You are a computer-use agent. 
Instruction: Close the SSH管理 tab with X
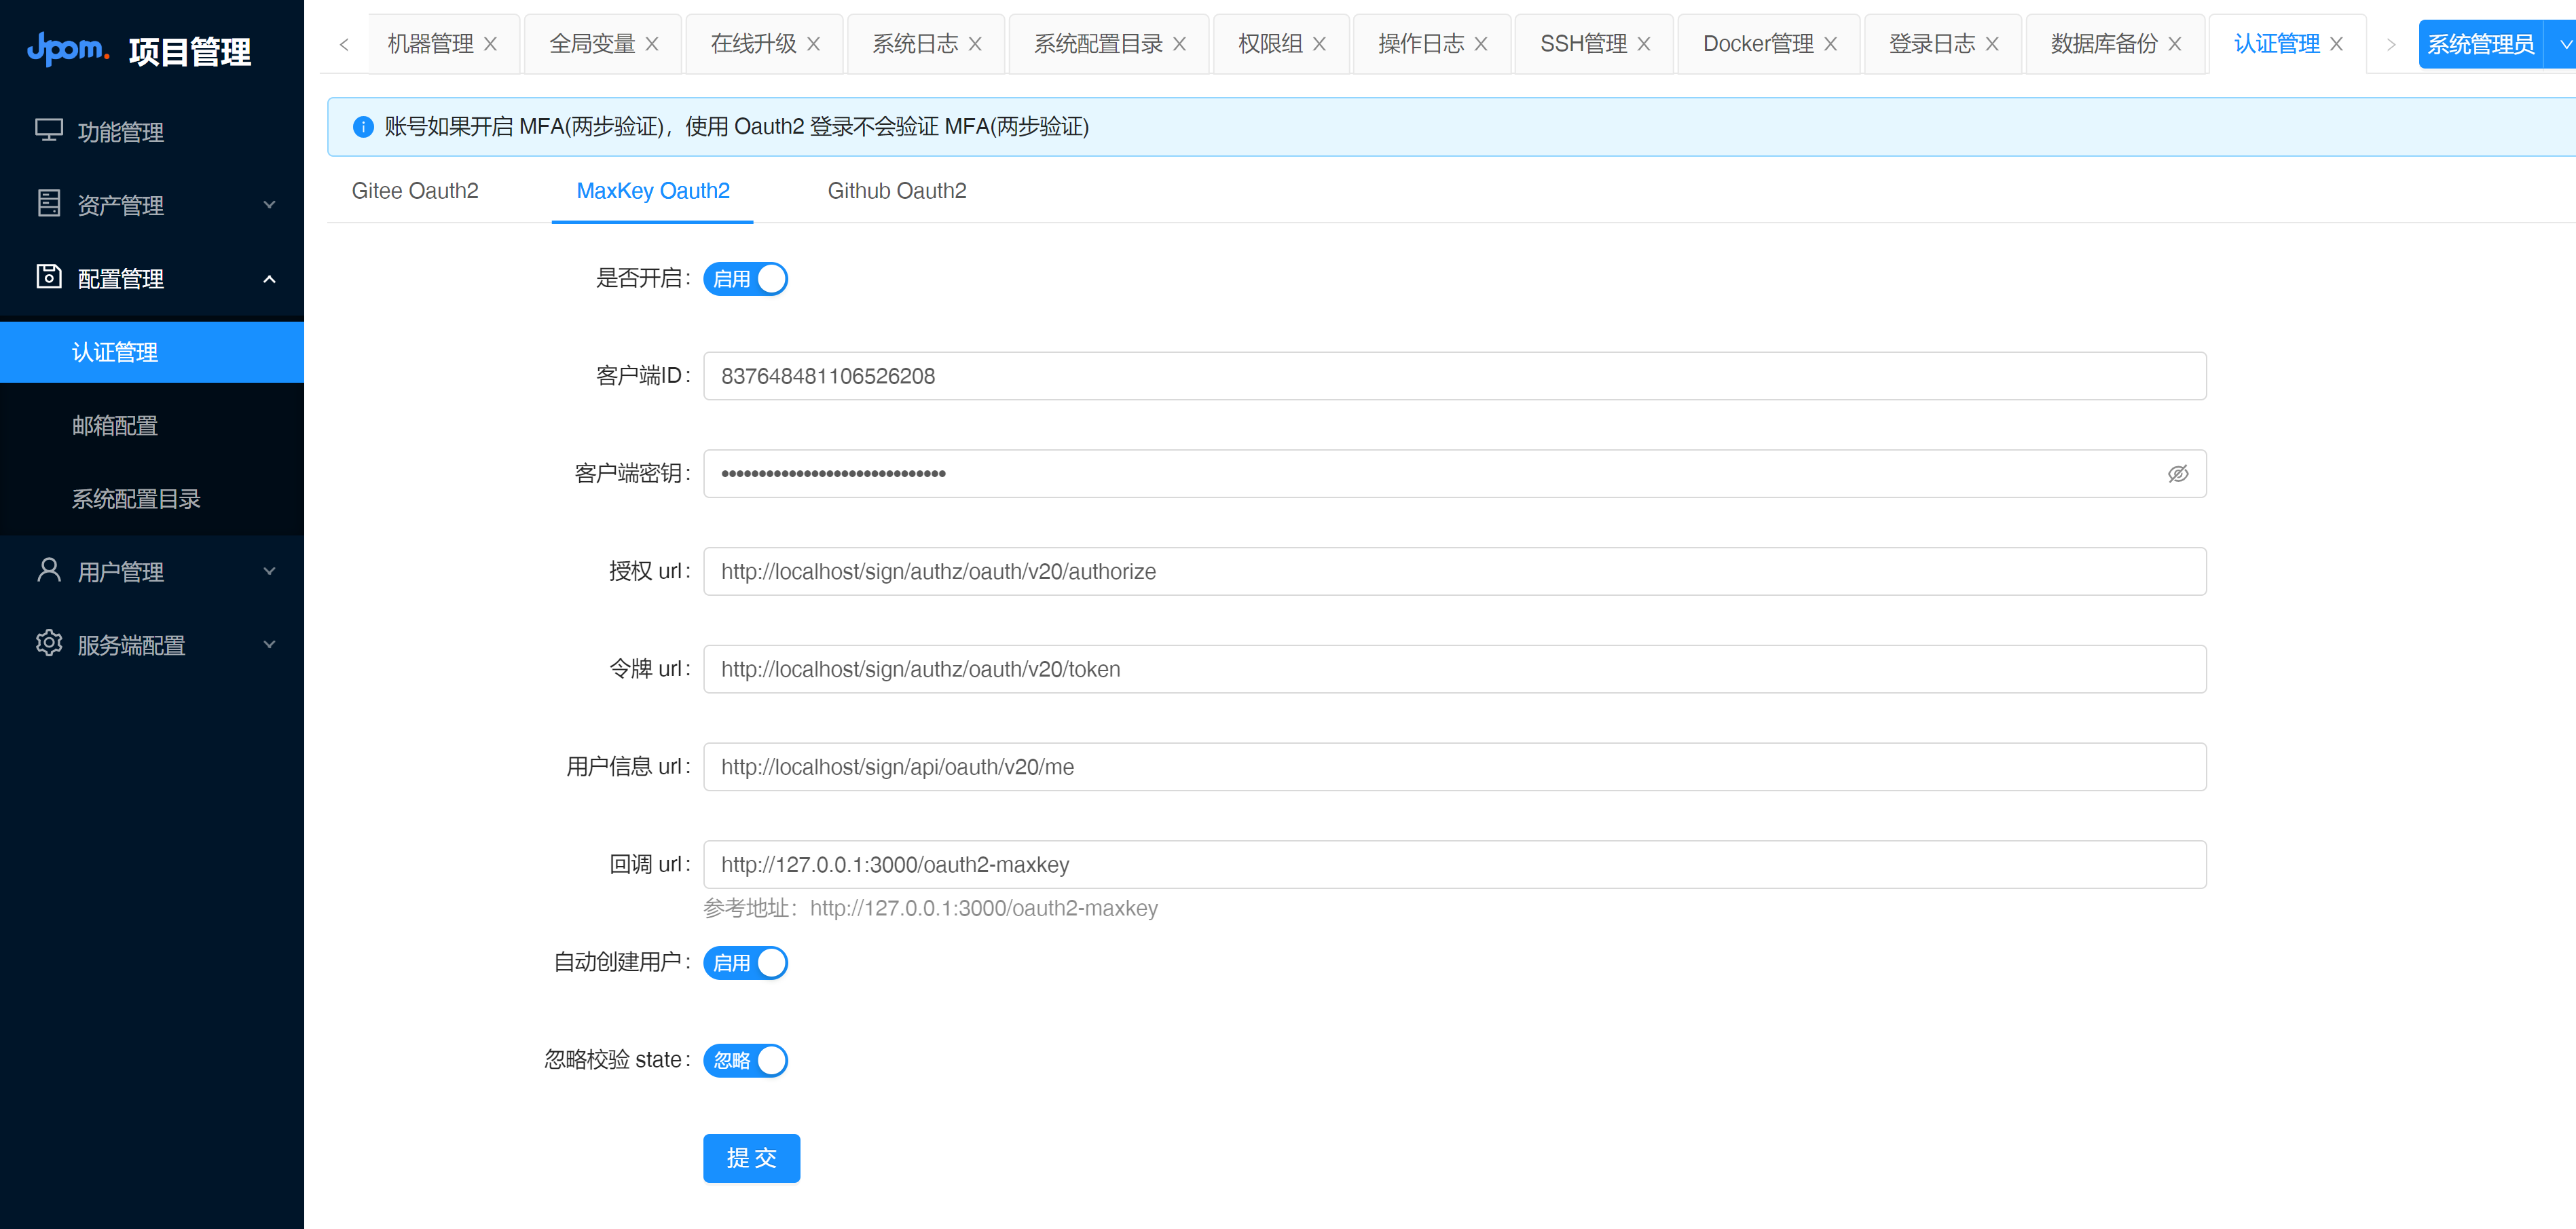pyautogui.click(x=1644, y=44)
